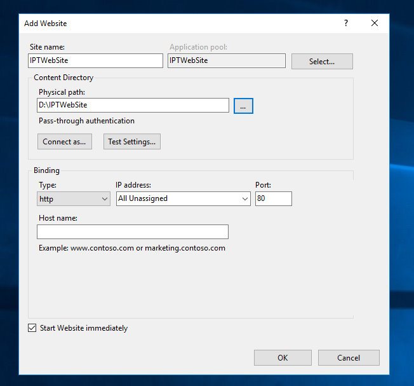Click the Binding group label
The image size is (414, 386).
coord(47,170)
